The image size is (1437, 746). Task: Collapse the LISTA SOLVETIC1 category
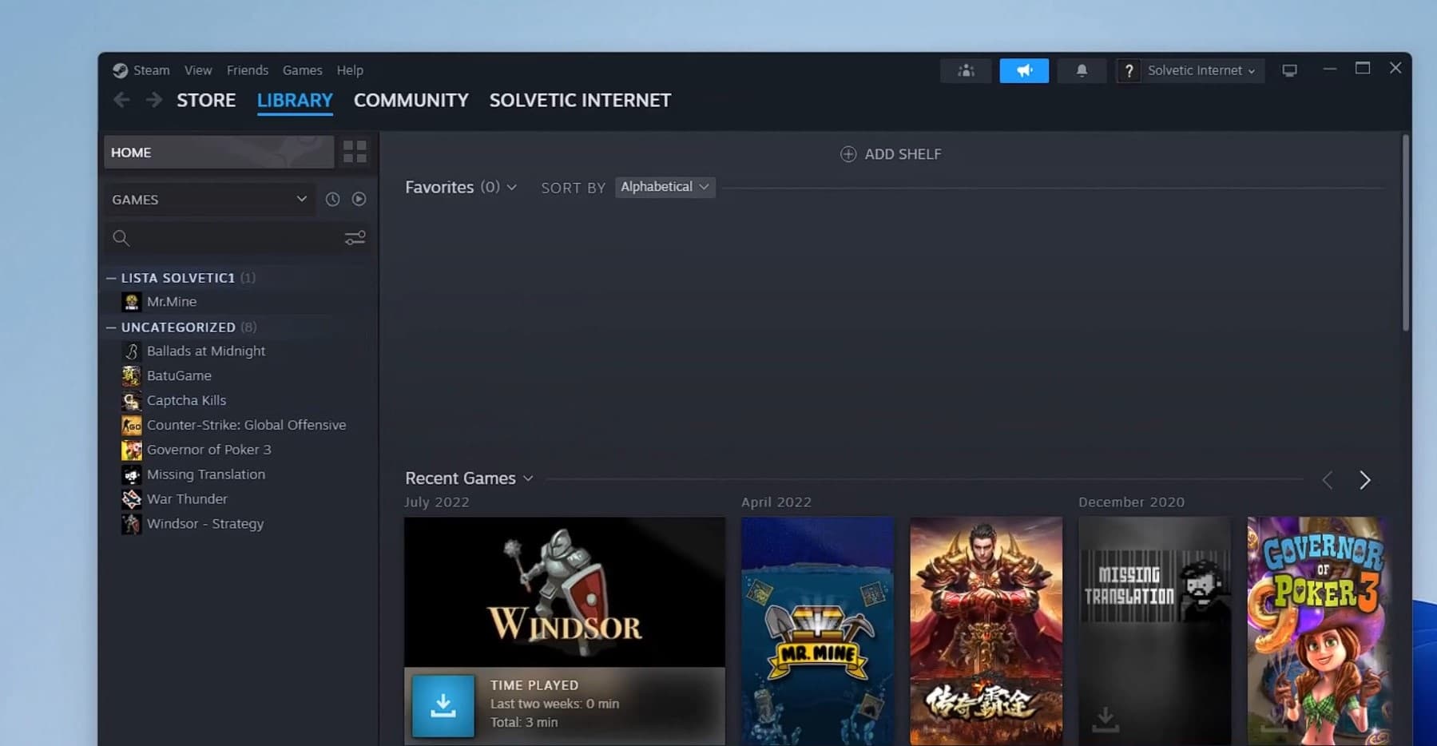tap(111, 278)
